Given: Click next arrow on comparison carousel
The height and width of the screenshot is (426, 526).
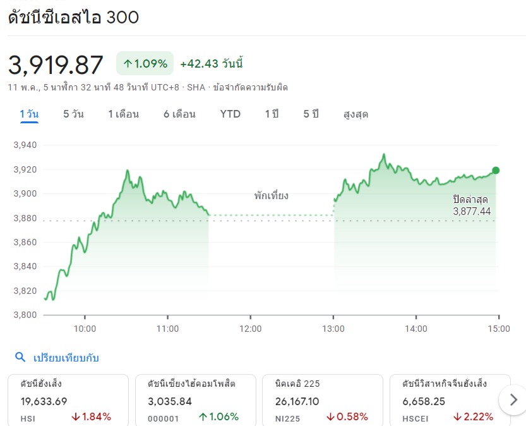Looking at the screenshot, I should point(513,399).
